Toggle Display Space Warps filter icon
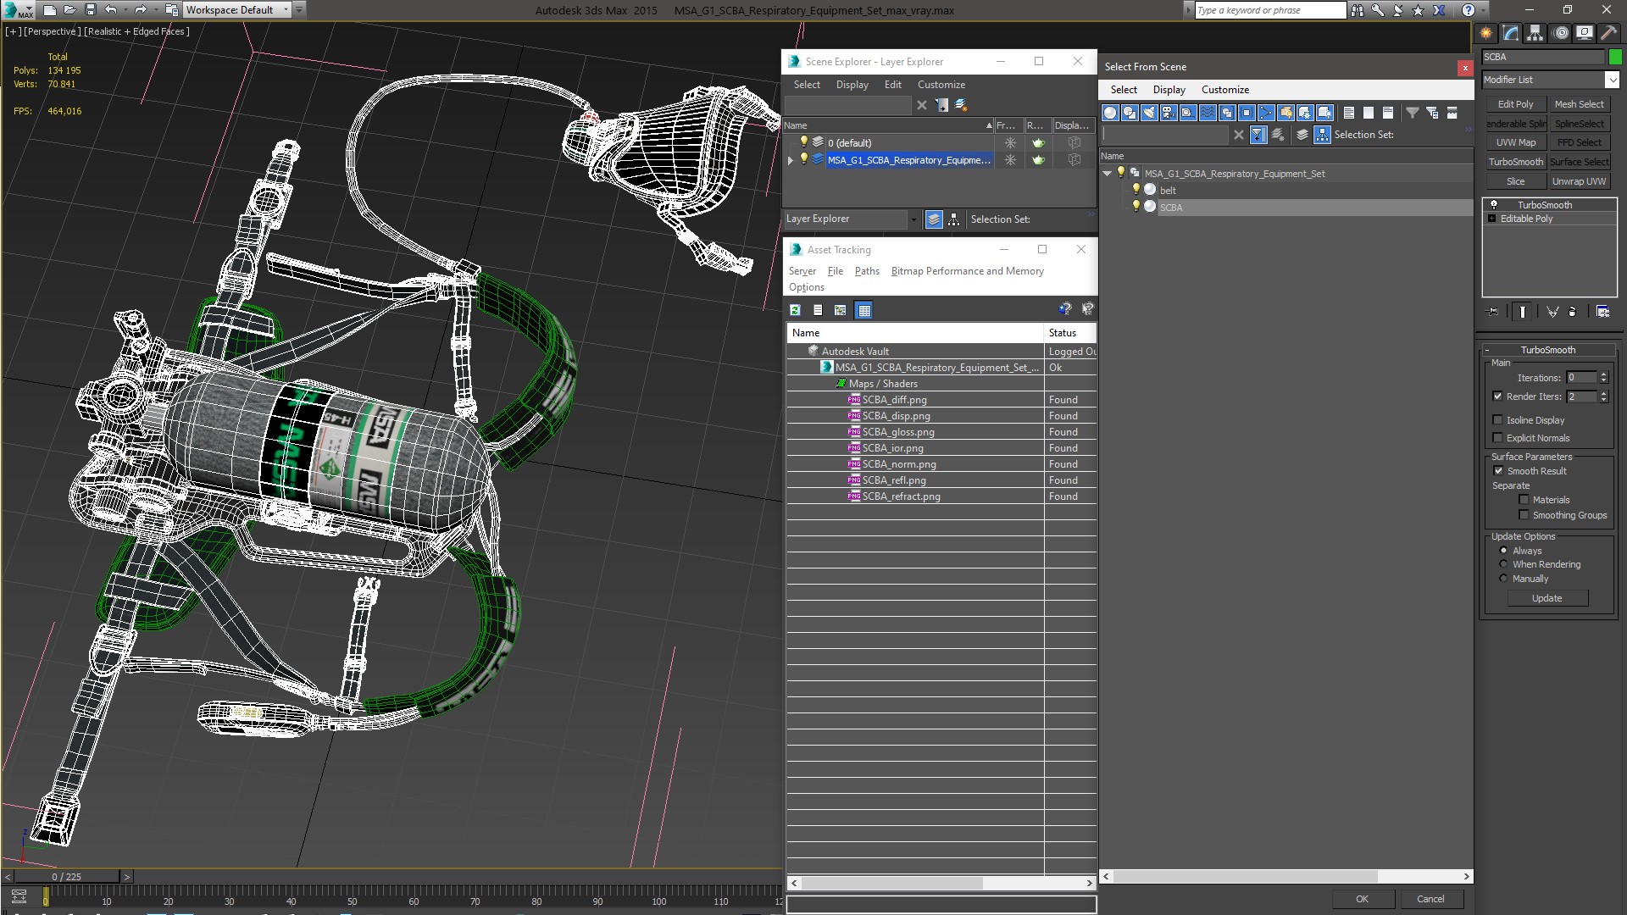Image resolution: width=1627 pixels, height=915 pixels. pos(1207,113)
